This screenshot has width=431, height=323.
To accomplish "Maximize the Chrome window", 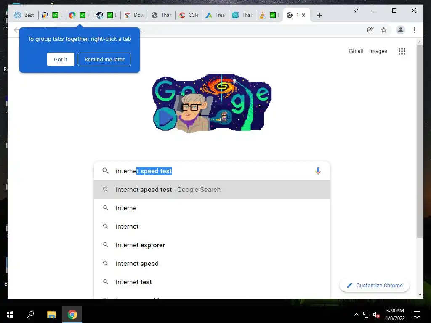I will pyautogui.click(x=394, y=11).
